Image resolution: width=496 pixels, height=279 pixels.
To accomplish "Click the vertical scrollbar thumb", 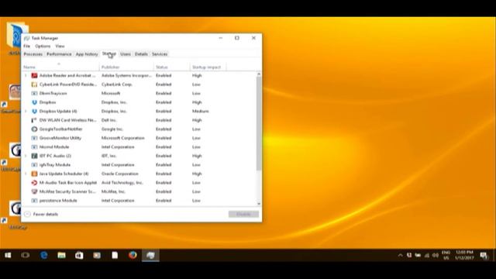I will [x=259, y=123].
